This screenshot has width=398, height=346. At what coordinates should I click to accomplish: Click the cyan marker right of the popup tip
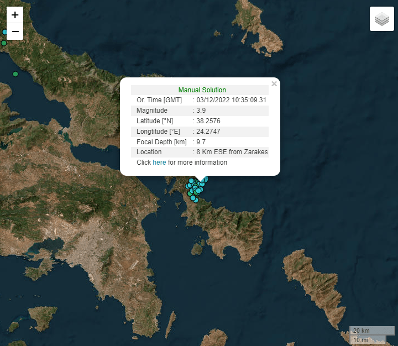[x=206, y=179]
